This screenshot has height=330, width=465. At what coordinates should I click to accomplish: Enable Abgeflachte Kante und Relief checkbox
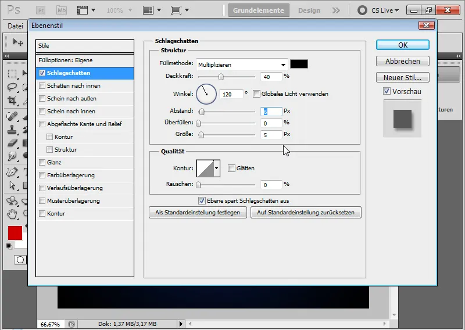click(42, 124)
